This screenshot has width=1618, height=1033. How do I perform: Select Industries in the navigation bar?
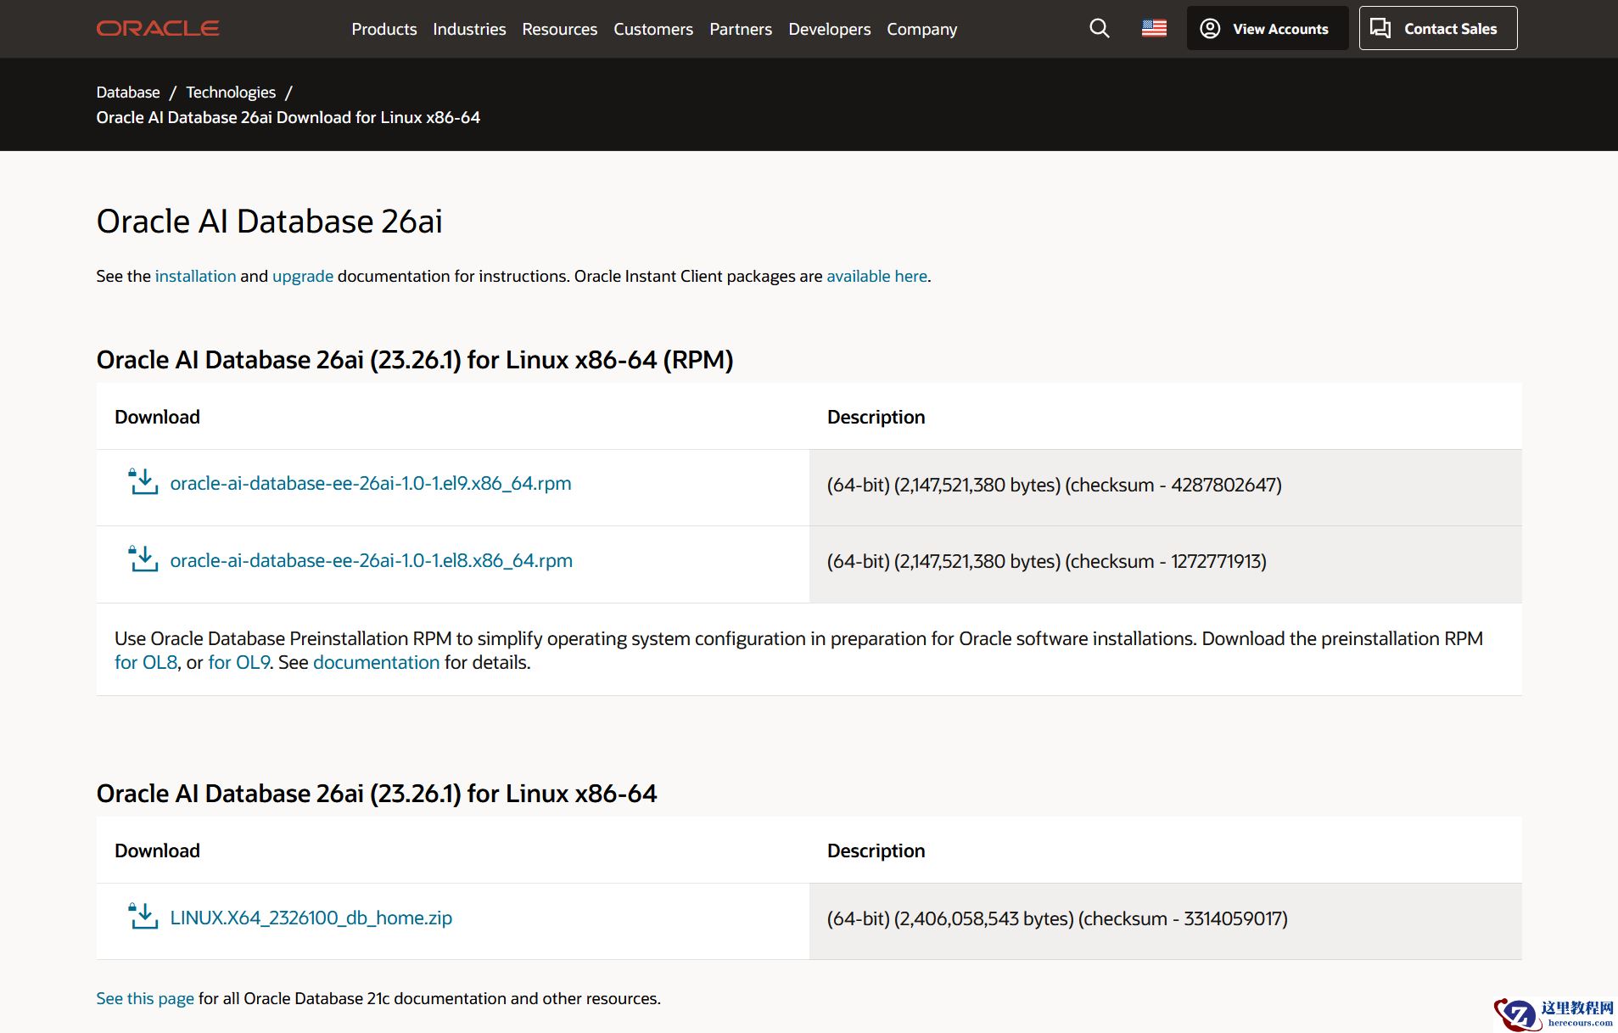click(468, 29)
